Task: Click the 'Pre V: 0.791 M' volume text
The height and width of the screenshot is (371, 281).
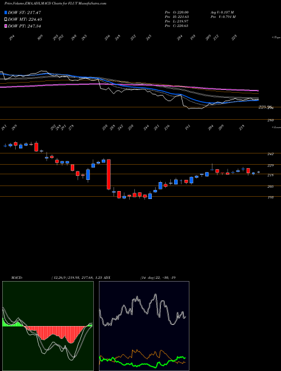Action: pos(223,17)
